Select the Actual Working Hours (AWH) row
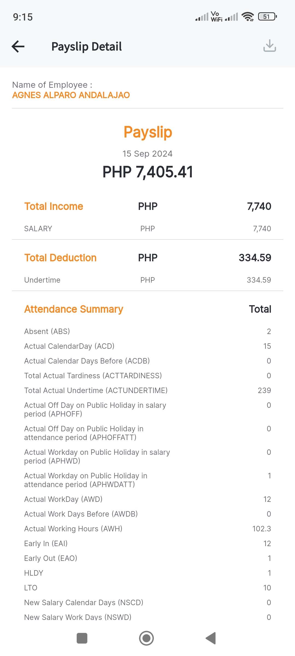Viewport: 295px width, 656px height. pyautogui.click(x=147, y=529)
